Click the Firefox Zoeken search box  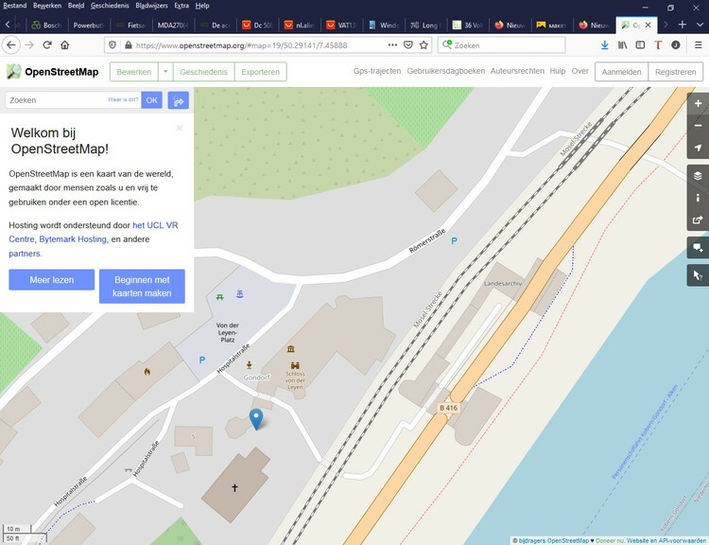(501, 44)
